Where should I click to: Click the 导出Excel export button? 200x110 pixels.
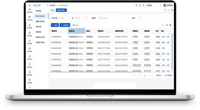(75, 25)
